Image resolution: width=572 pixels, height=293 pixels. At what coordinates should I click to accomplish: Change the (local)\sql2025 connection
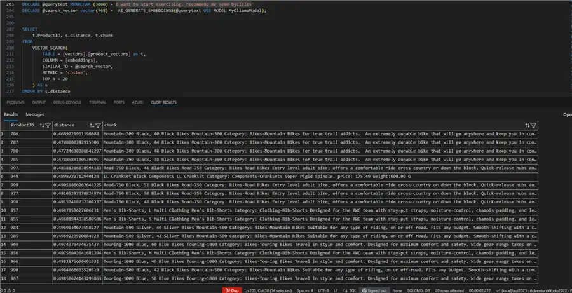534,290
